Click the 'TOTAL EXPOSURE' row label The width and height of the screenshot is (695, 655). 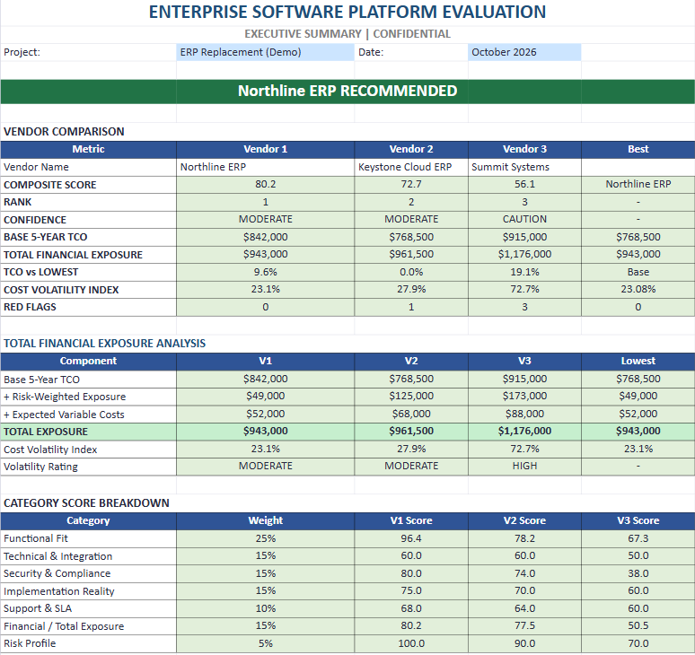tap(88, 432)
